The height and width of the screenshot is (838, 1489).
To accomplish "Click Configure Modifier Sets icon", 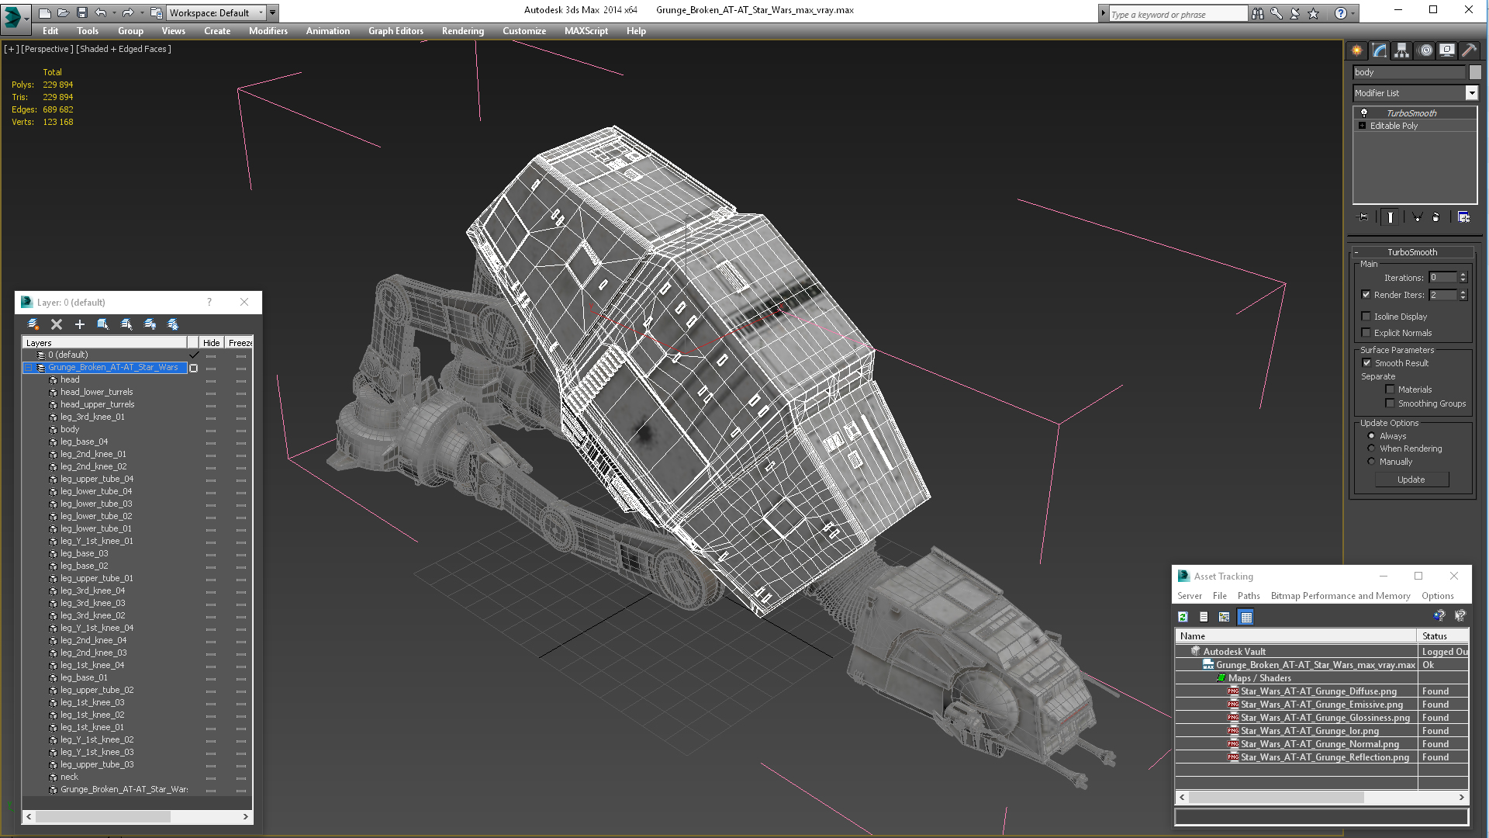I will click(1463, 217).
